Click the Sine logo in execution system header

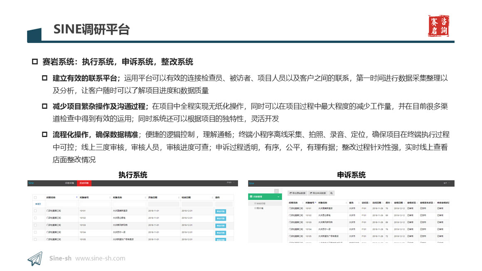click(31, 183)
